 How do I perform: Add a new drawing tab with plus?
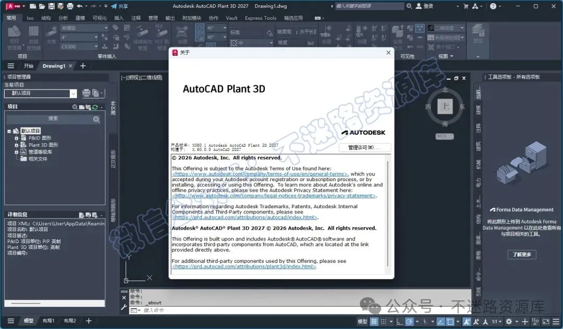pos(83,66)
